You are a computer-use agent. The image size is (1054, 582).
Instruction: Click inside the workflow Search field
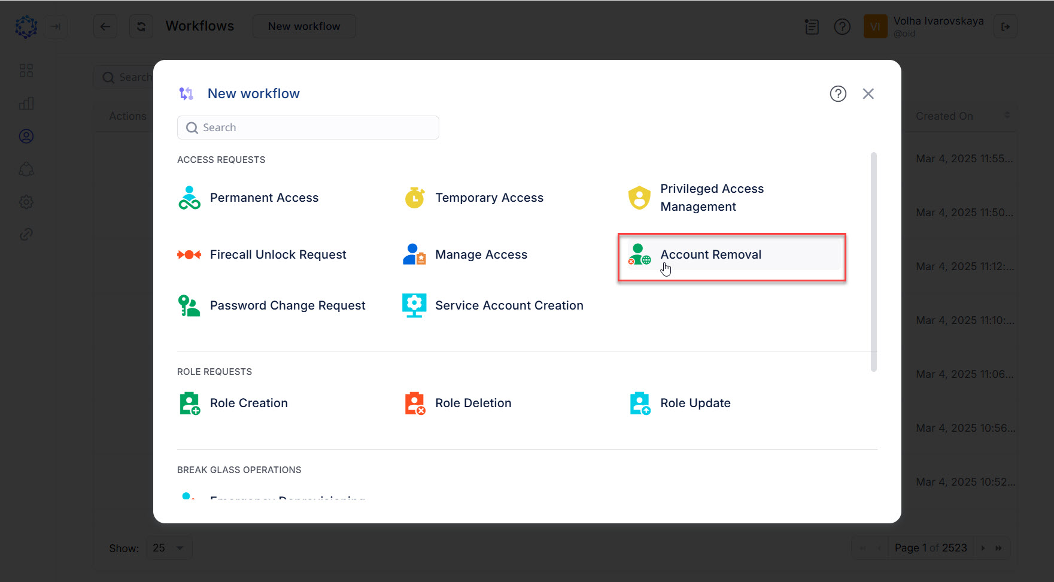[x=308, y=128]
